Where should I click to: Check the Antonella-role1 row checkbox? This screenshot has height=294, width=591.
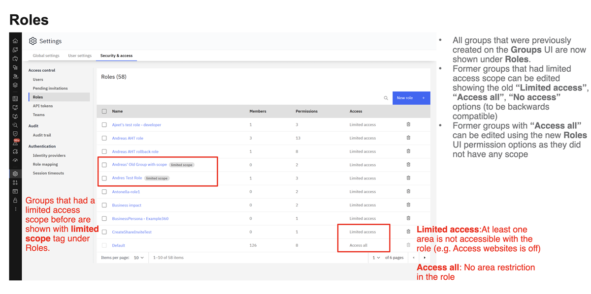104,192
